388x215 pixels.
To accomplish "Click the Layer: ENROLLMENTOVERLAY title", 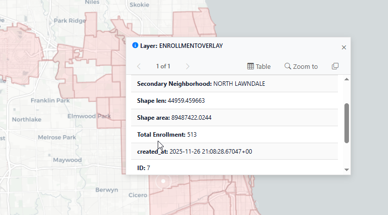I will pyautogui.click(x=181, y=46).
